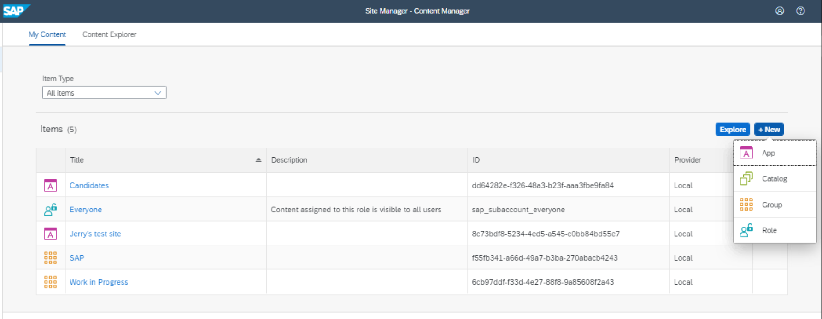Click the Title column header

pos(166,160)
